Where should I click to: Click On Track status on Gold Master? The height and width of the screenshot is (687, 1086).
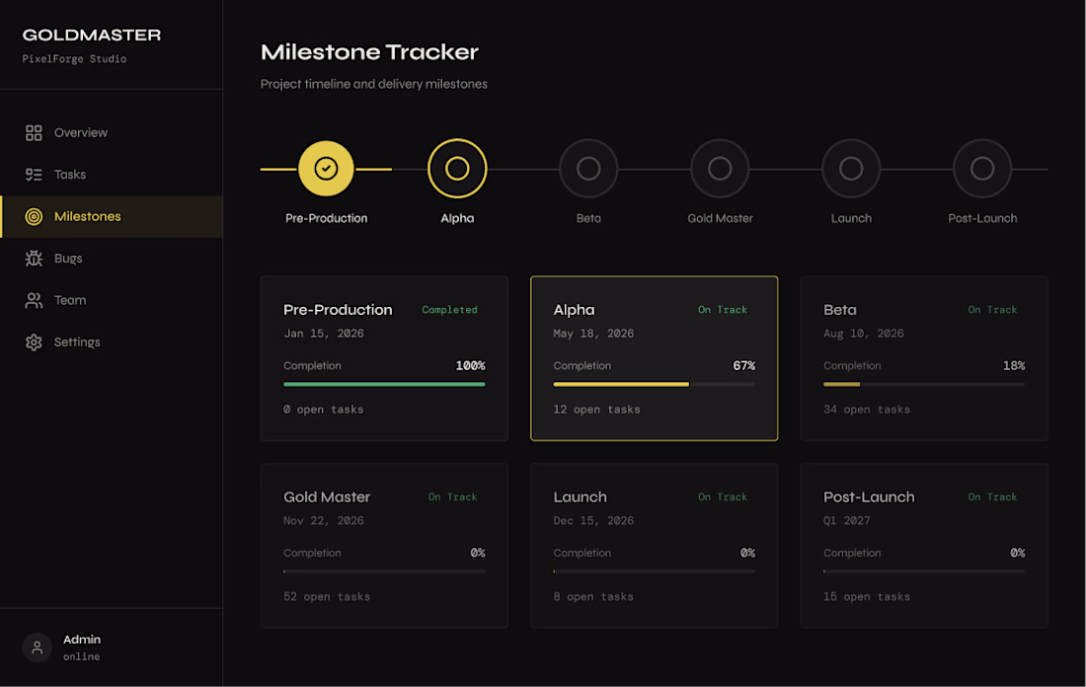[x=452, y=497]
